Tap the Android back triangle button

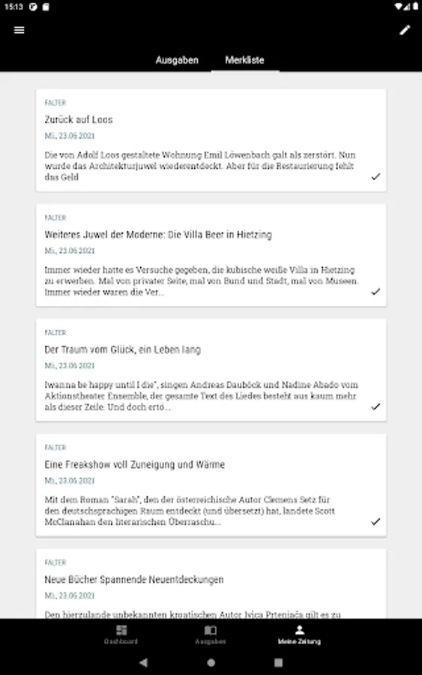pos(144,662)
